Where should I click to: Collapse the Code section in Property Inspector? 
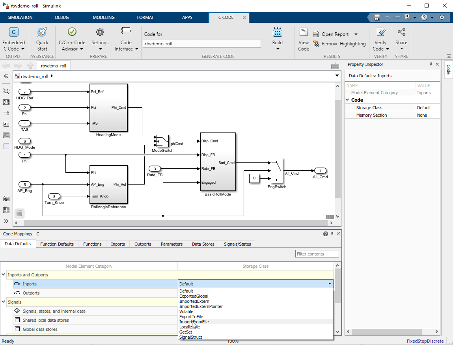pos(348,100)
